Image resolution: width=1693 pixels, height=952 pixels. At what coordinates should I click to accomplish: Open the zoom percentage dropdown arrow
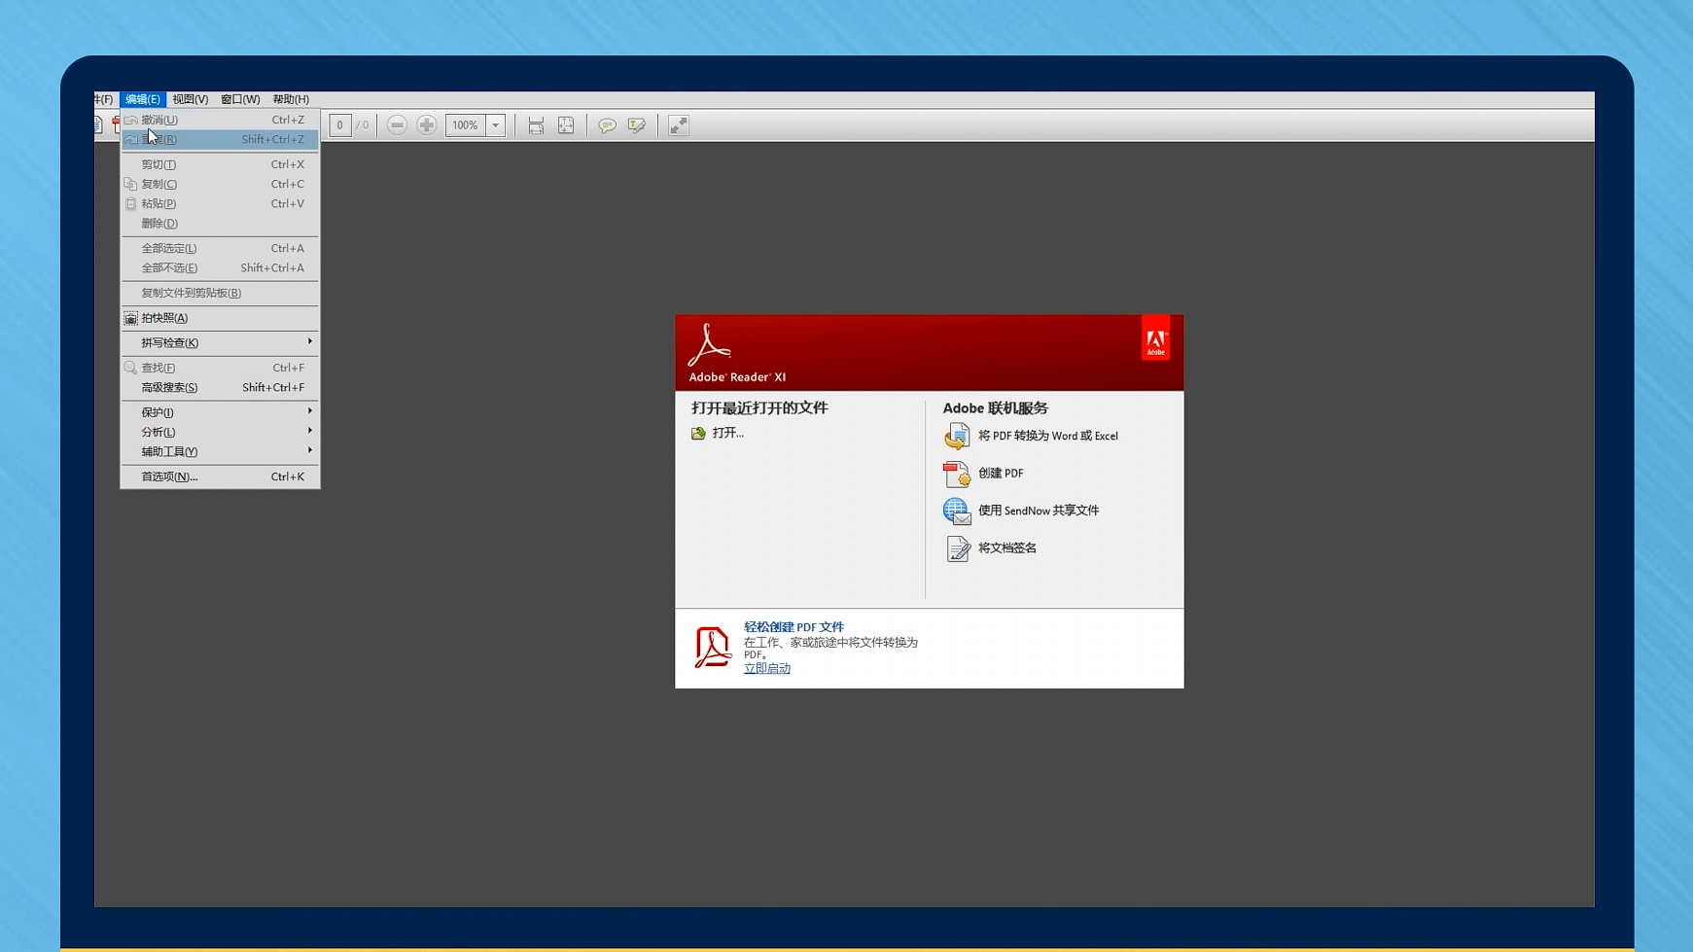[495, 125]
